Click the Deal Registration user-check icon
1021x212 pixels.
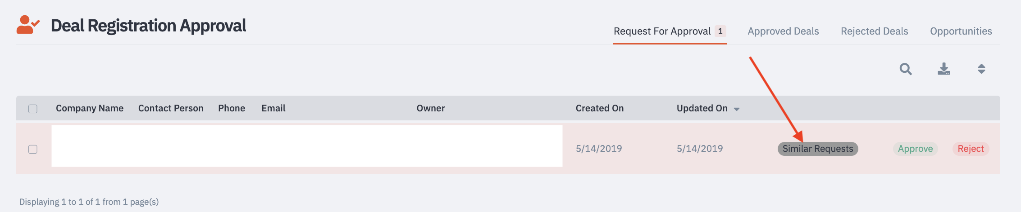(28, 25)
